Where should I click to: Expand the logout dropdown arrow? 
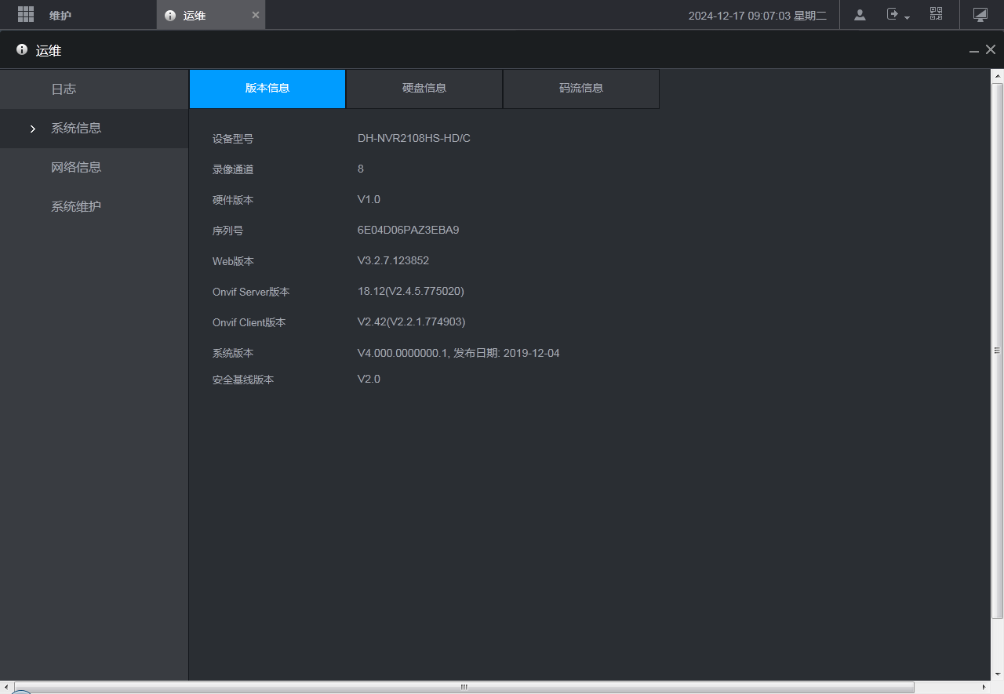(x=908, y=17)
